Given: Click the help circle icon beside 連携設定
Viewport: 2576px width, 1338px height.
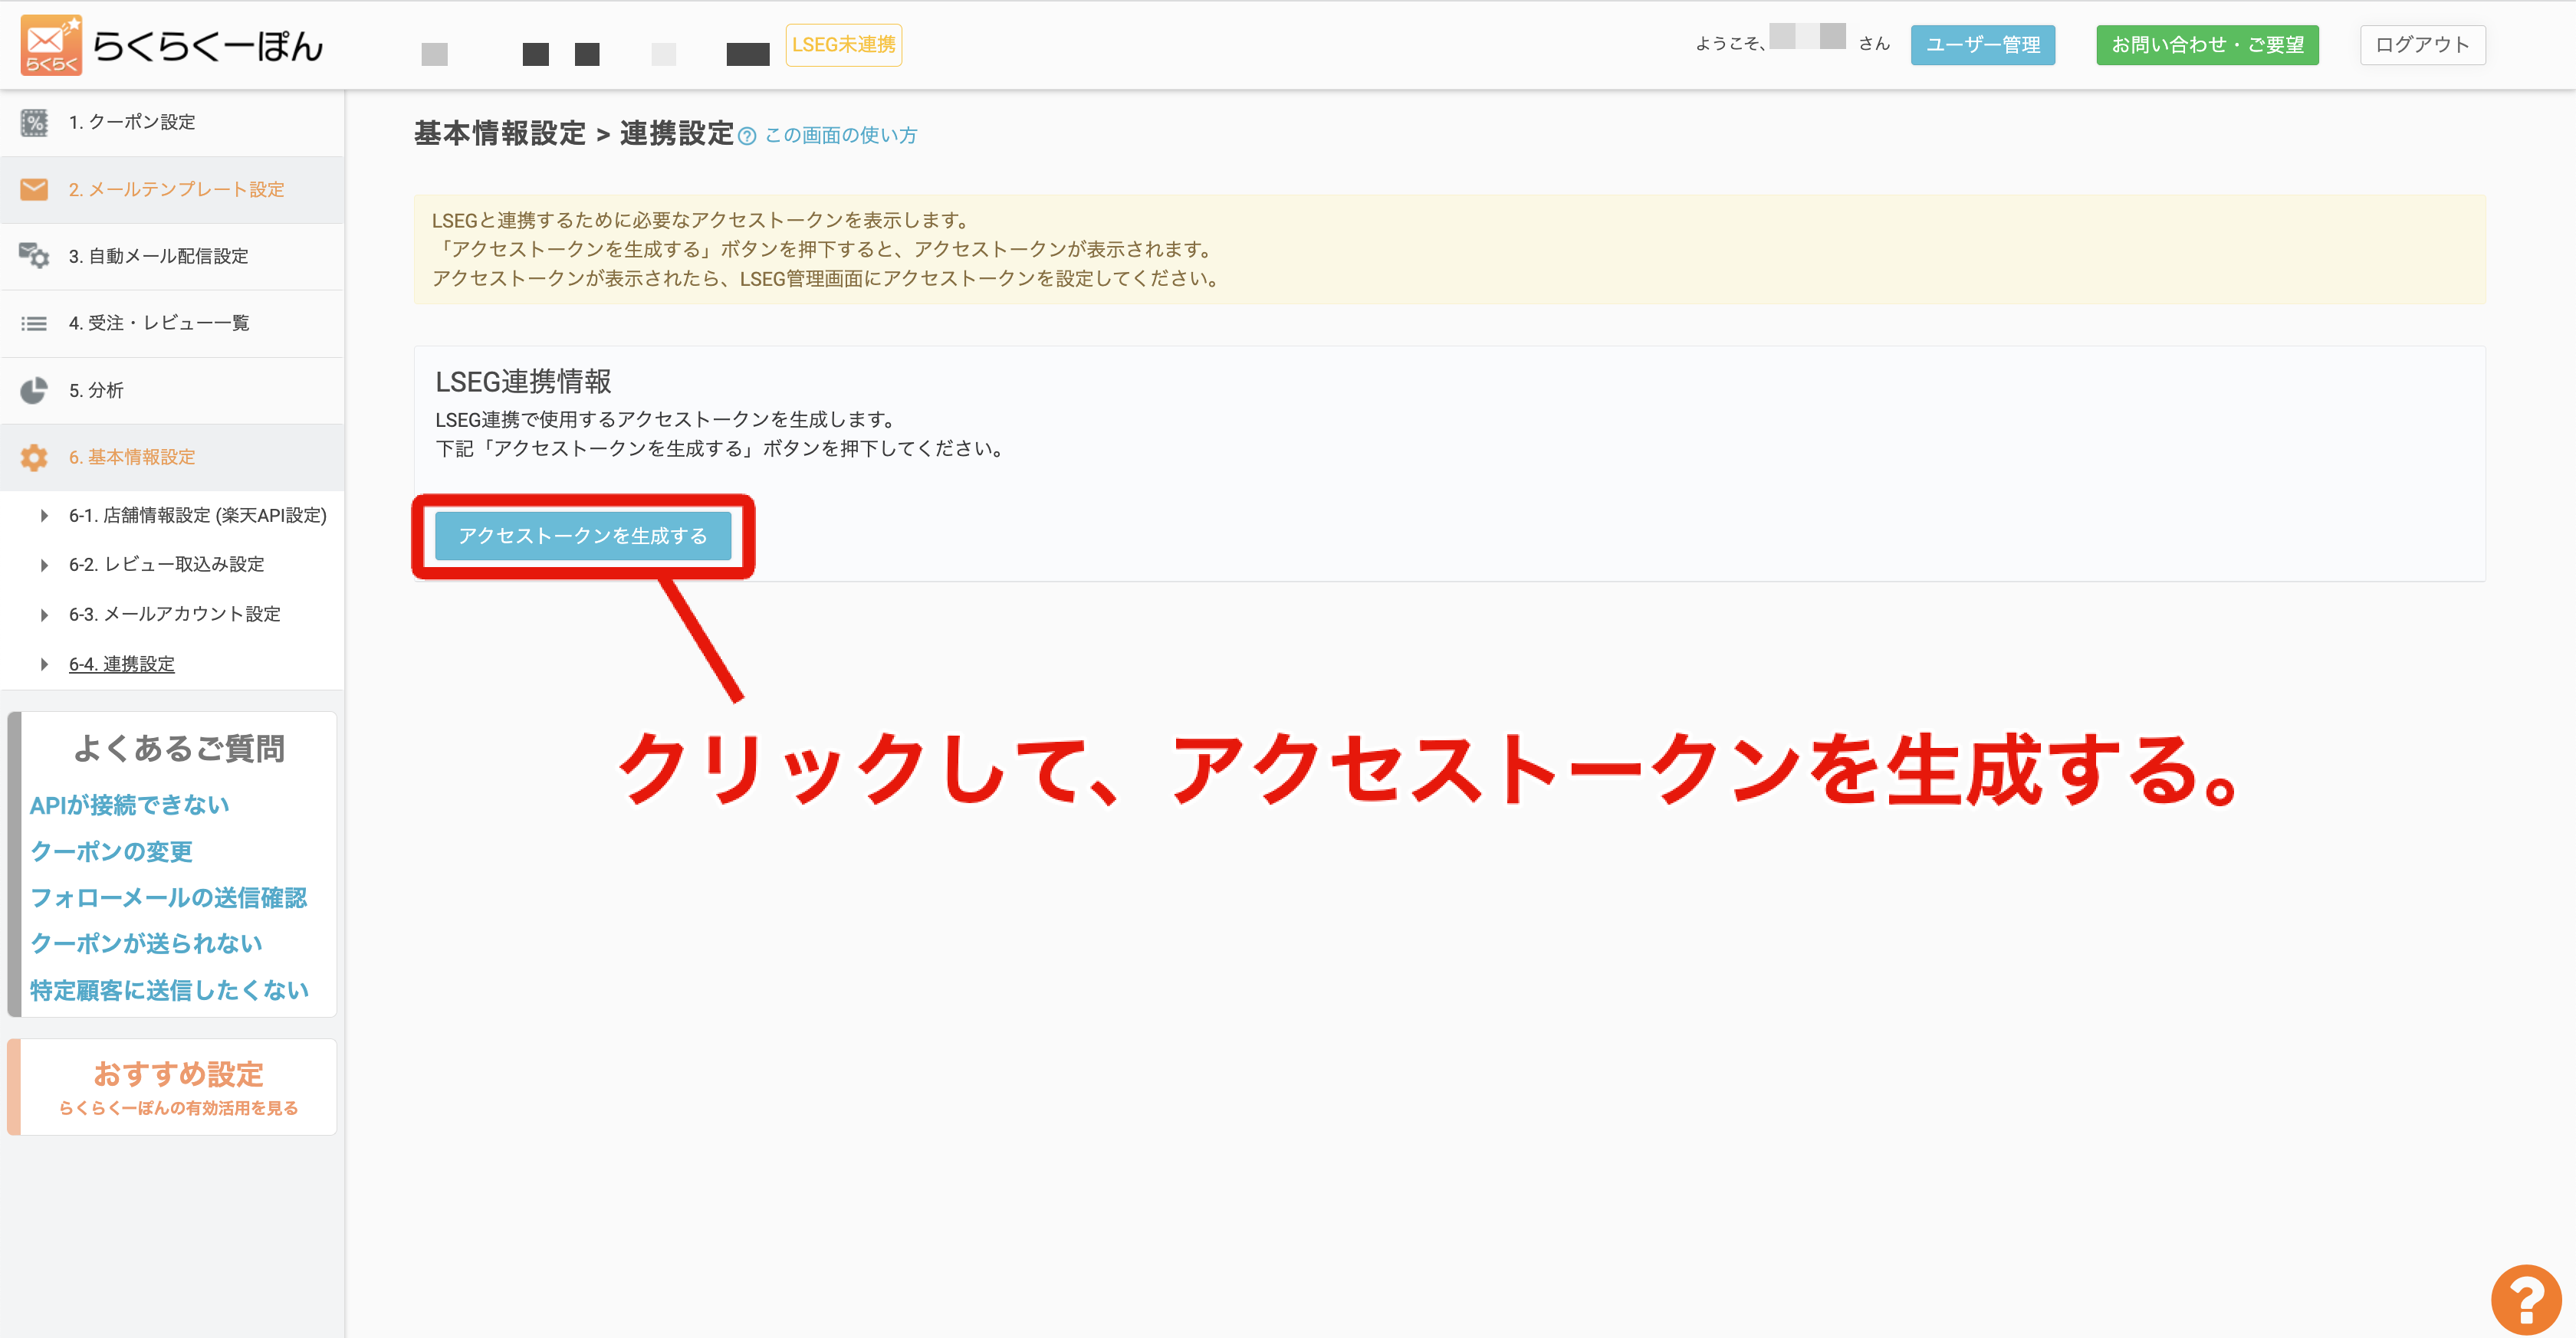Looking at the screenshot, I should coord(747,137).
